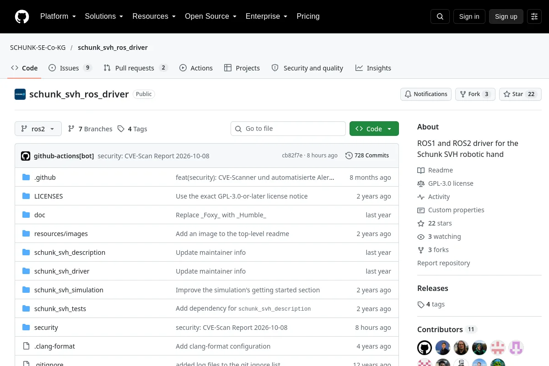
Task: Click the folder icon for LICENSES
Action: 26,196
